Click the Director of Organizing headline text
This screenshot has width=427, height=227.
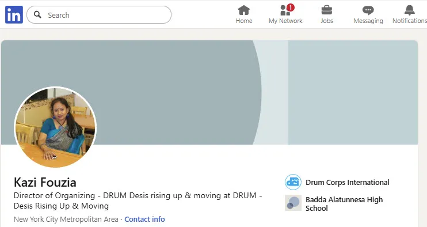tap(138, 200)
